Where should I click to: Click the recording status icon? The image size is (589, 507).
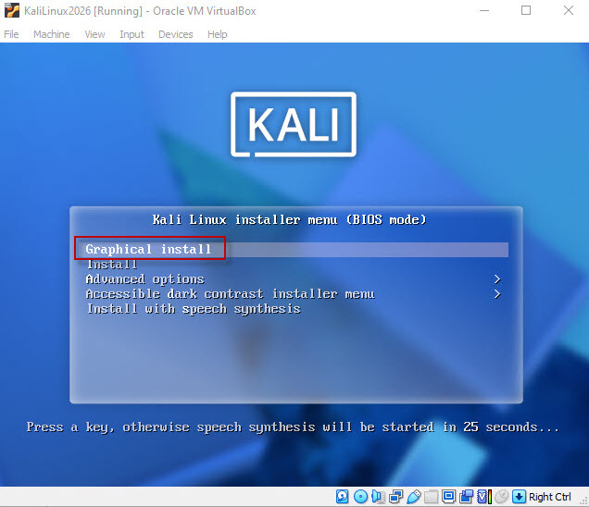pyautogui.click(x=466, y=497)
